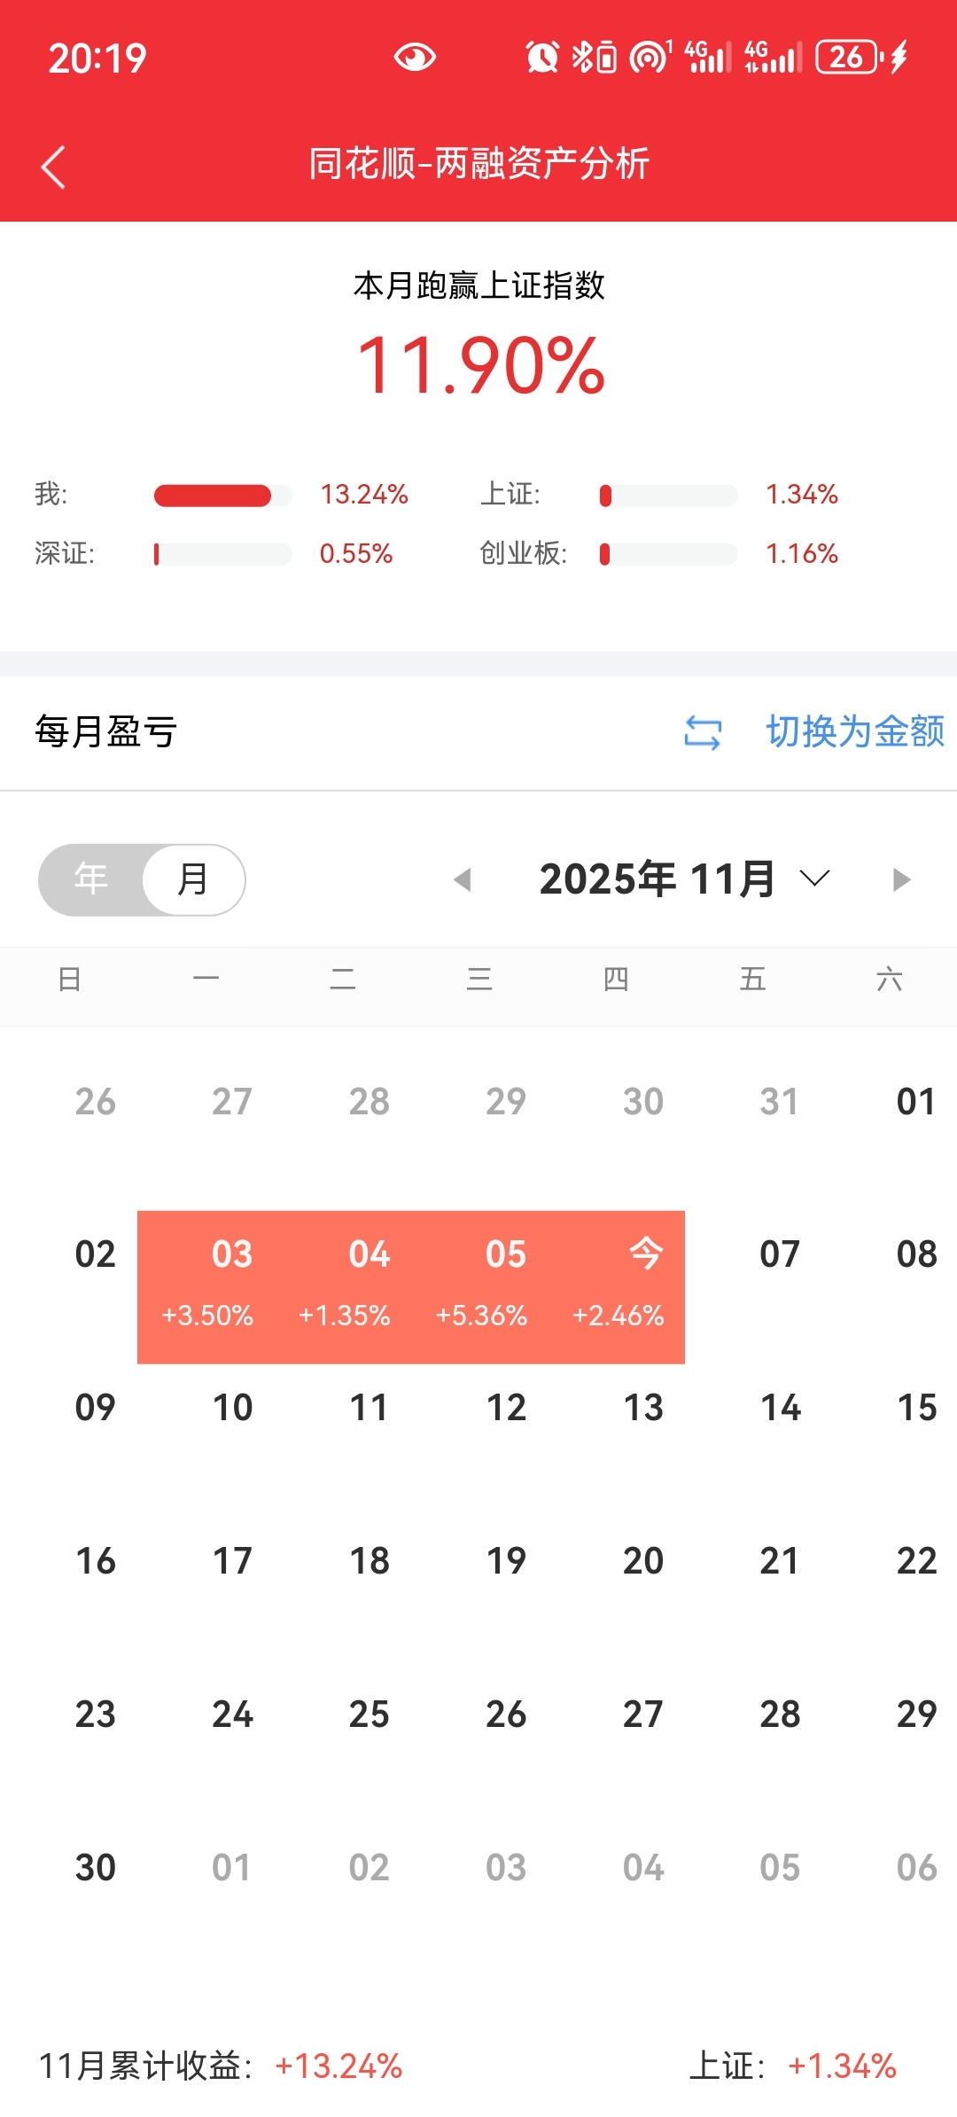
Task: Tap the 每月盈亏 section title
Action: pyautogui.click(x=106, y=732)
